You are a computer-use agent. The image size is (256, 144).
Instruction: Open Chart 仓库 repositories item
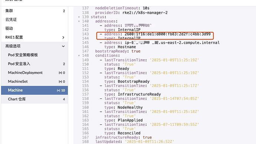(x=35, y=99)
